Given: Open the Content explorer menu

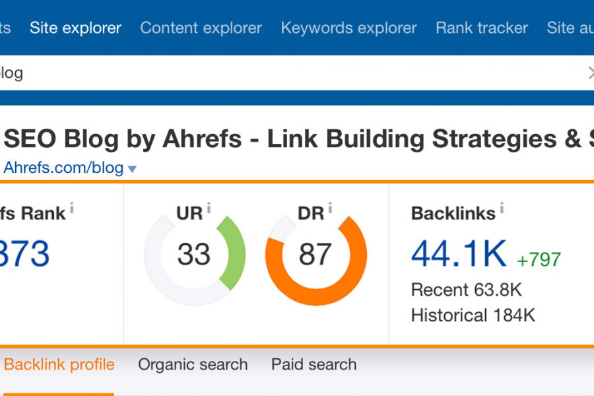Looking at the screenshot, I should pyautogui.click(x=201, y=28).
